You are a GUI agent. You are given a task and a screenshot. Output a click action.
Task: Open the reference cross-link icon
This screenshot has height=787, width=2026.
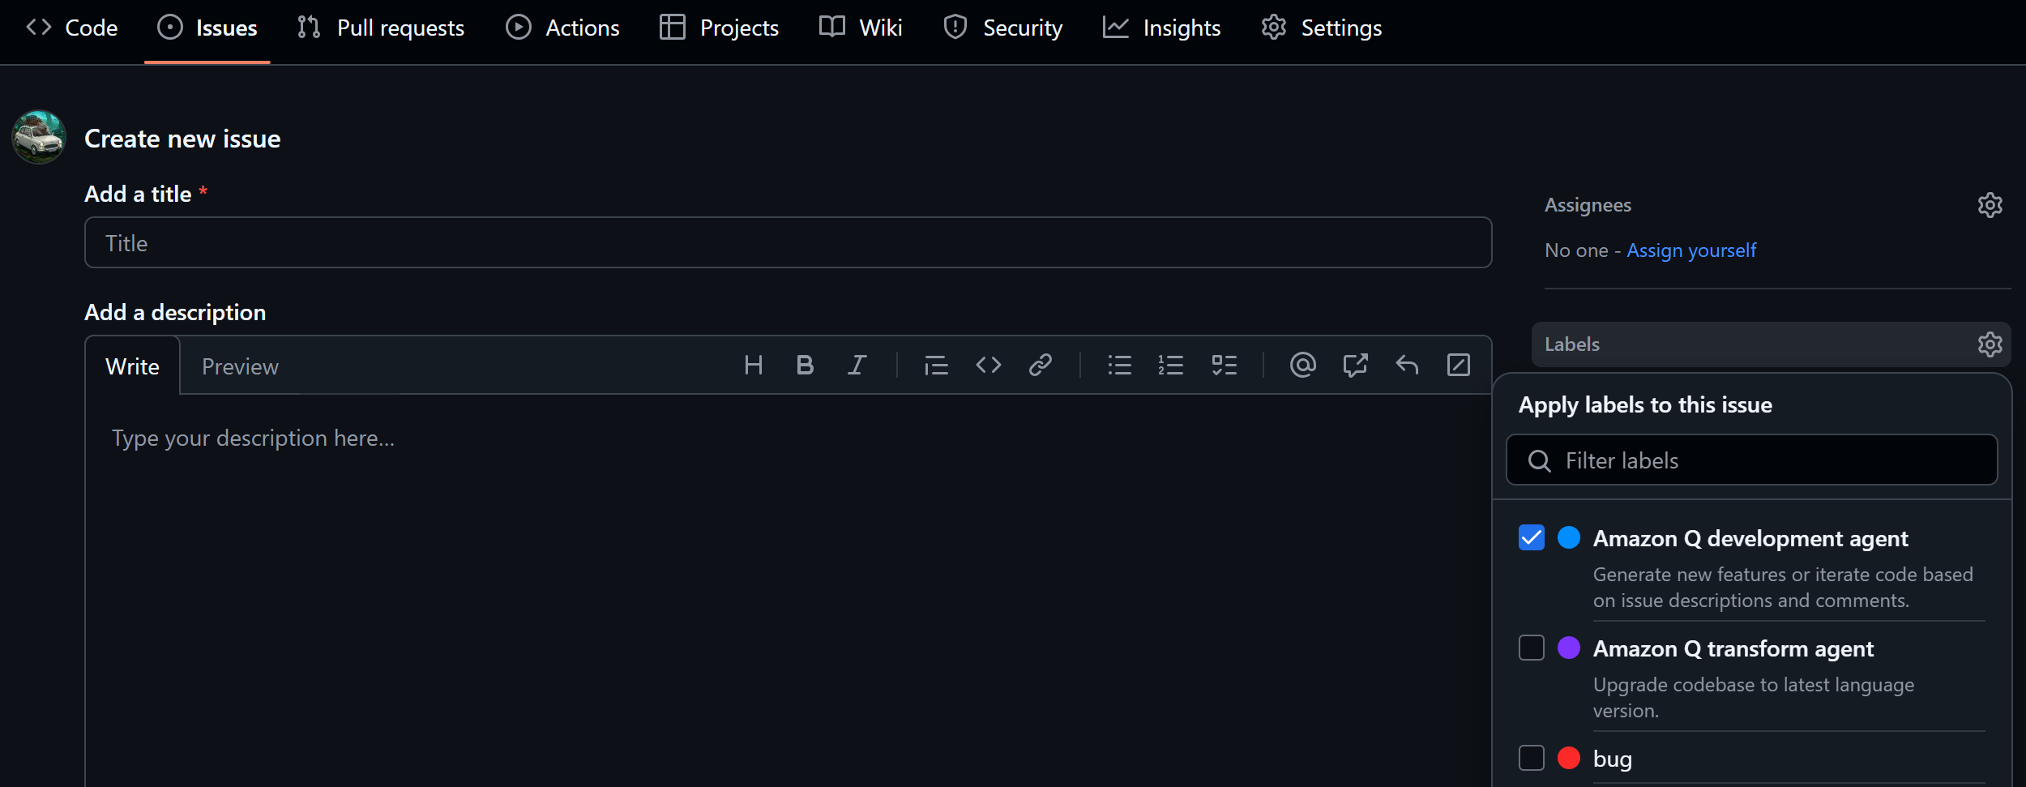(x=1354, y=365)
